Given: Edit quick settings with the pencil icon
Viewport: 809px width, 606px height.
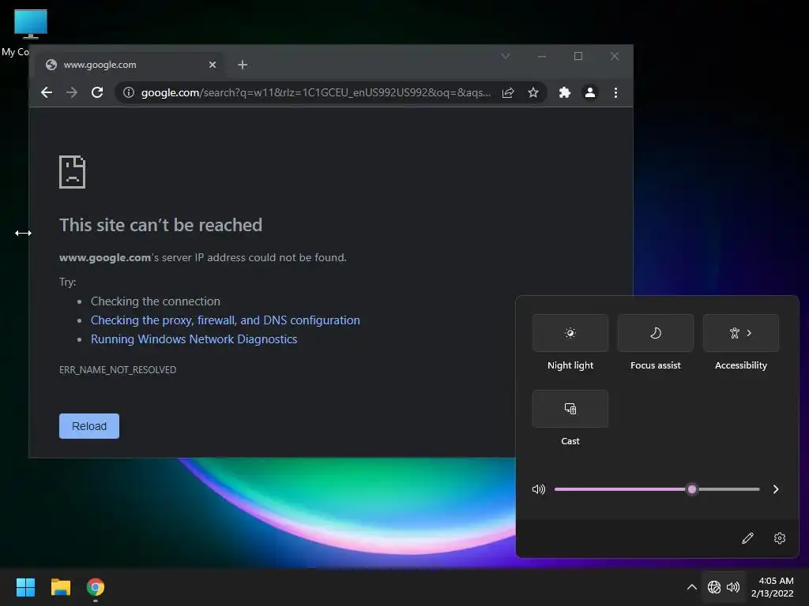Looking at the screenshot, I should point(747,538).
